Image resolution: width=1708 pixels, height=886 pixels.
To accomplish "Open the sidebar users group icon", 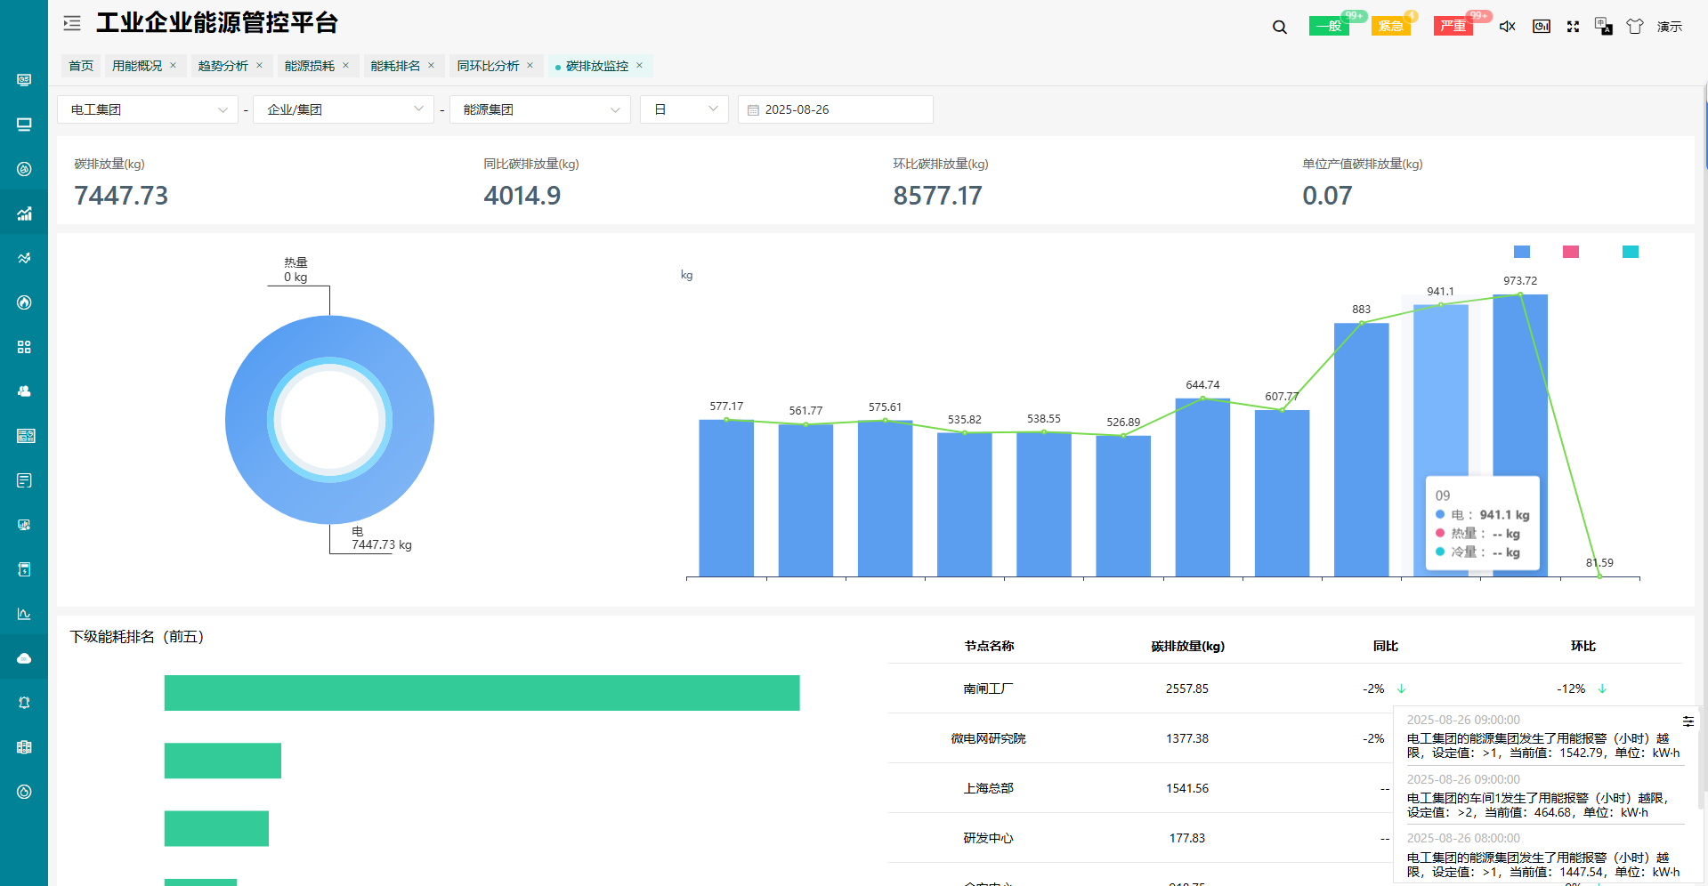I will (x=24, y=391).
